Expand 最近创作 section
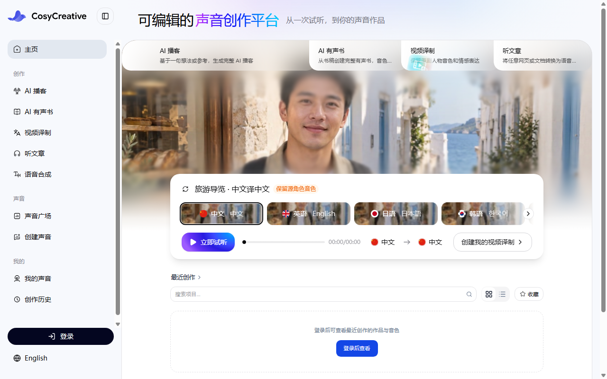The height and width of the screenshot is (379, 607). tap(186, 277)
